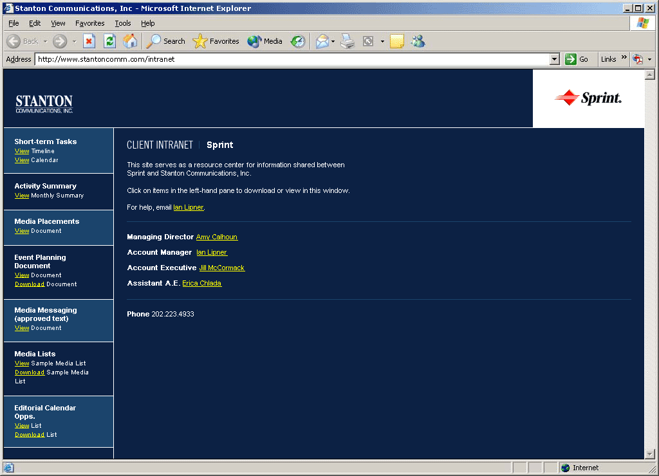The image size is (659, 476).
Task: Open the Mail envelope icon
Action: point(322,41)
